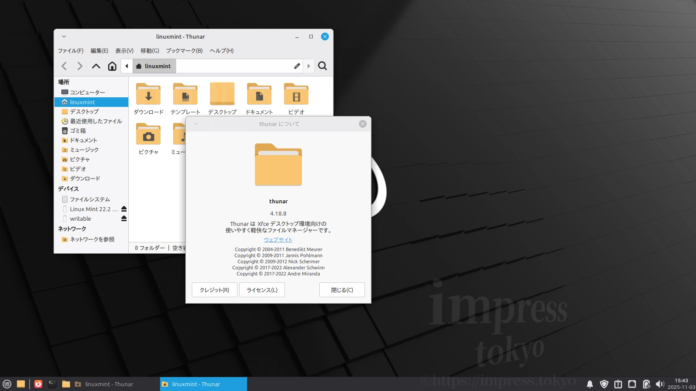This screenshot has width=696, height=391.
Task: Open ゴミ箱 in the sidebar
Action: tap(91, 131)
